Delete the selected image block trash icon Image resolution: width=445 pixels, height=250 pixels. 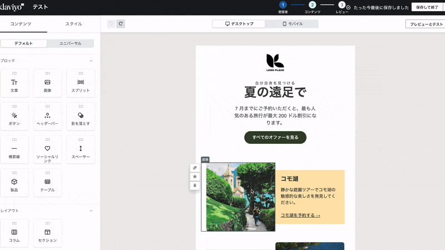pyautogui.click(x=195, y=186)
